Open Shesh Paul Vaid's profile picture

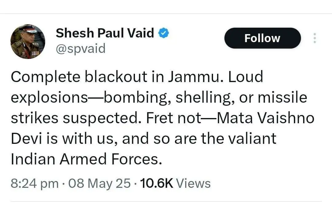click(28, 41)
